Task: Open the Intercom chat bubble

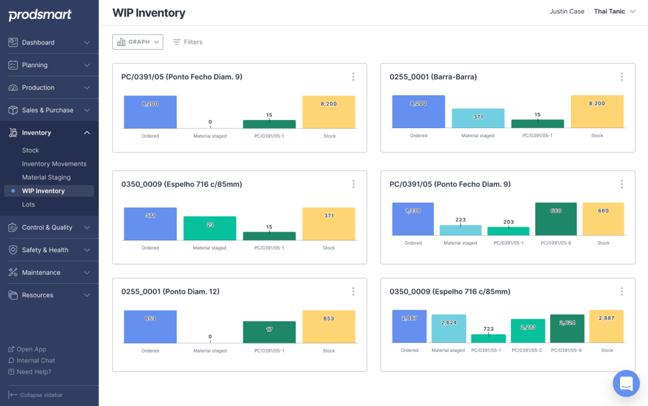Action: pyautogui.click(x=626, y=383)
